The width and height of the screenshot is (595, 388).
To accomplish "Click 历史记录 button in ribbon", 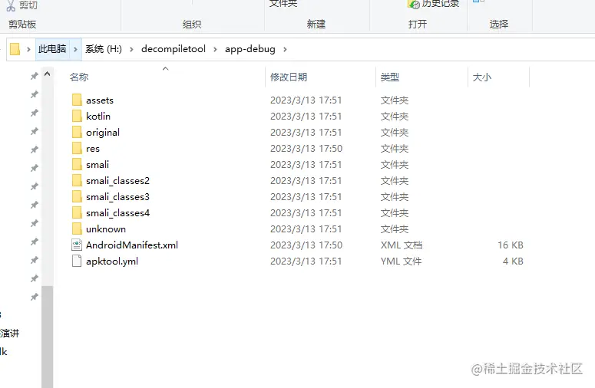I will click(x=433, y=4).
